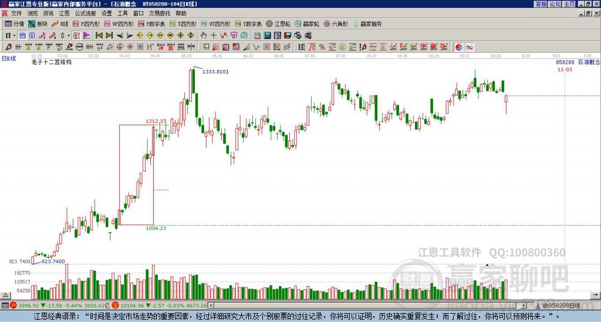601x322 pixels.
Task: Click the calendar date icon
Action: [257, 35]
